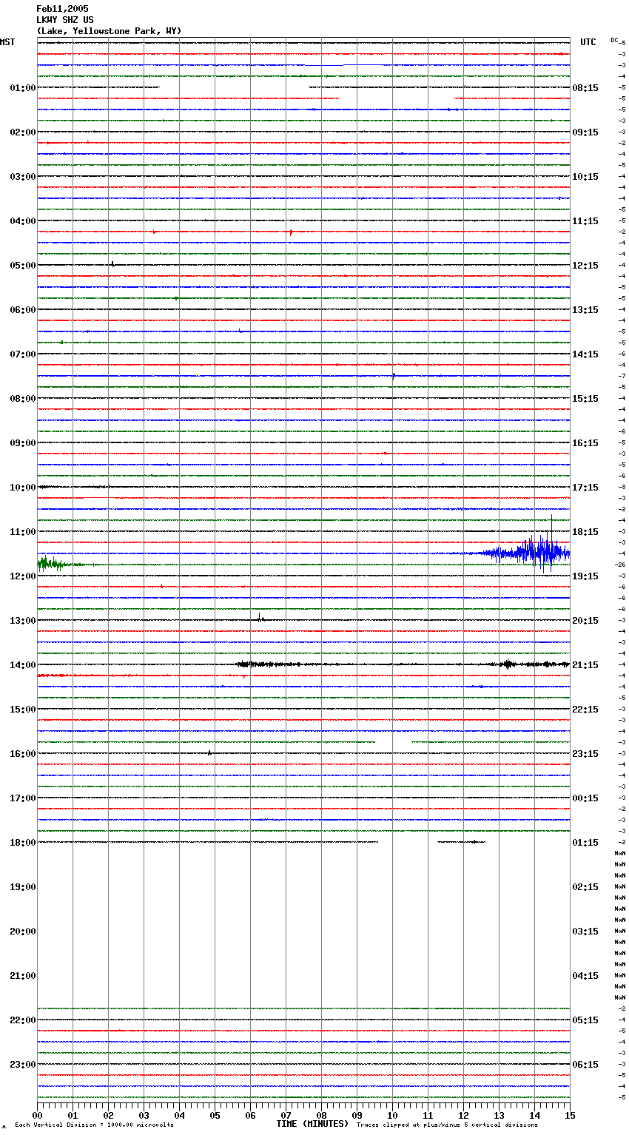Select the 07:00 MST time label
The height and width of the screenshot is (1135, 629).
[x=23, y=354]
